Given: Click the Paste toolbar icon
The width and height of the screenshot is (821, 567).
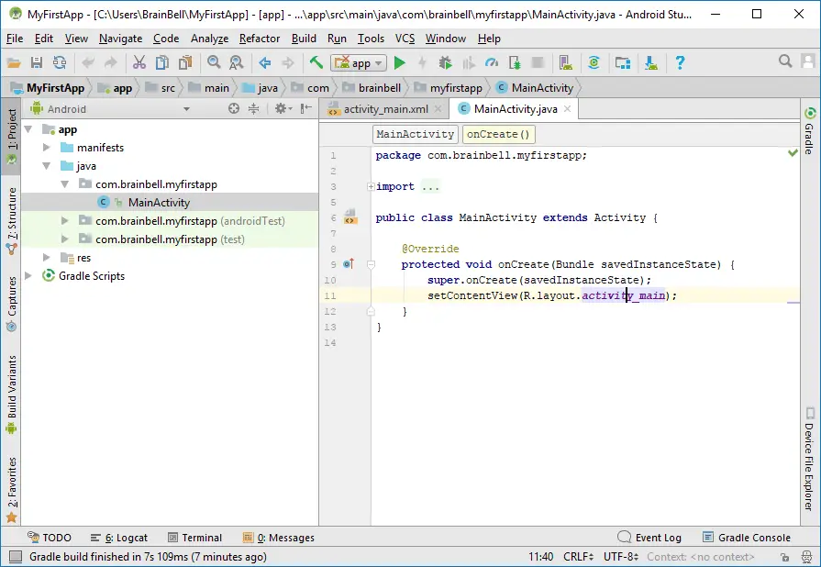Looking at the screenshot, I should tap(185, 63).
